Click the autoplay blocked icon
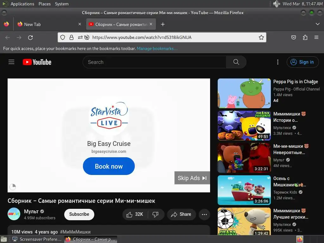The width and height of the screenshot is (324, 243). [x=87, y=37]
